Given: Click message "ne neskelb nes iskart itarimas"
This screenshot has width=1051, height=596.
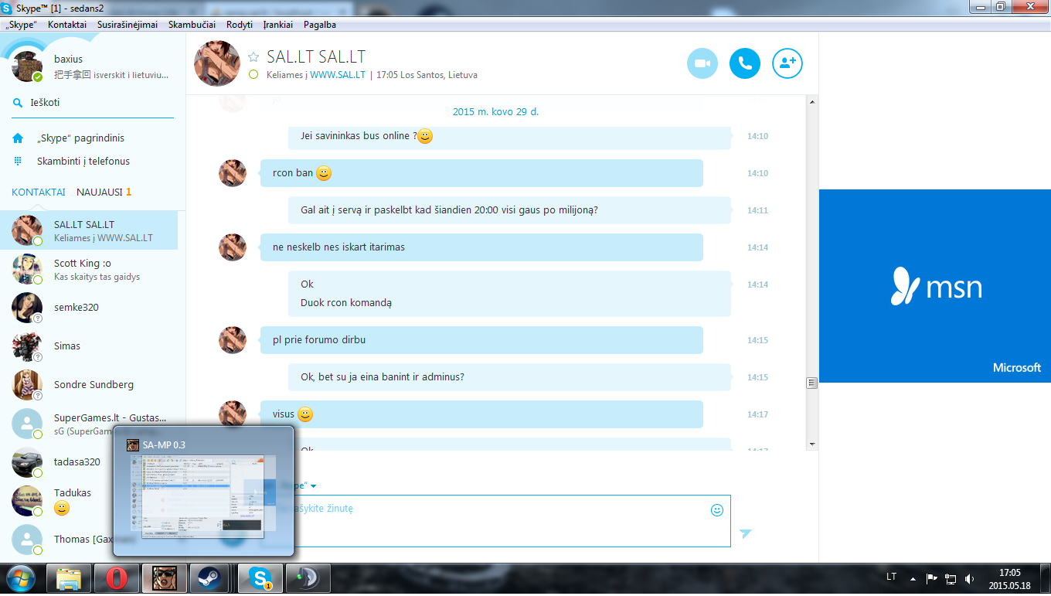Looking at the screenshot, I should pyautogui.click(x=481, y=247).
